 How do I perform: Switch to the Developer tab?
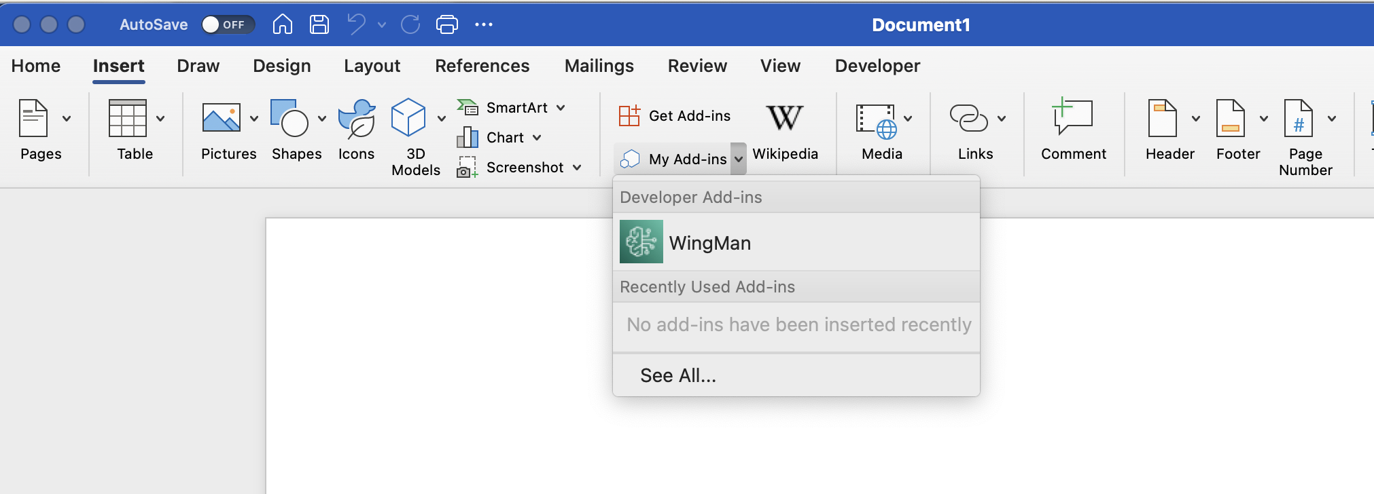(877, 66)
